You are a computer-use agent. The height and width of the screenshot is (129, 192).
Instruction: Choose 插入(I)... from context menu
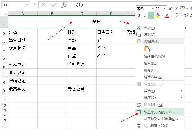pos(160,64)
